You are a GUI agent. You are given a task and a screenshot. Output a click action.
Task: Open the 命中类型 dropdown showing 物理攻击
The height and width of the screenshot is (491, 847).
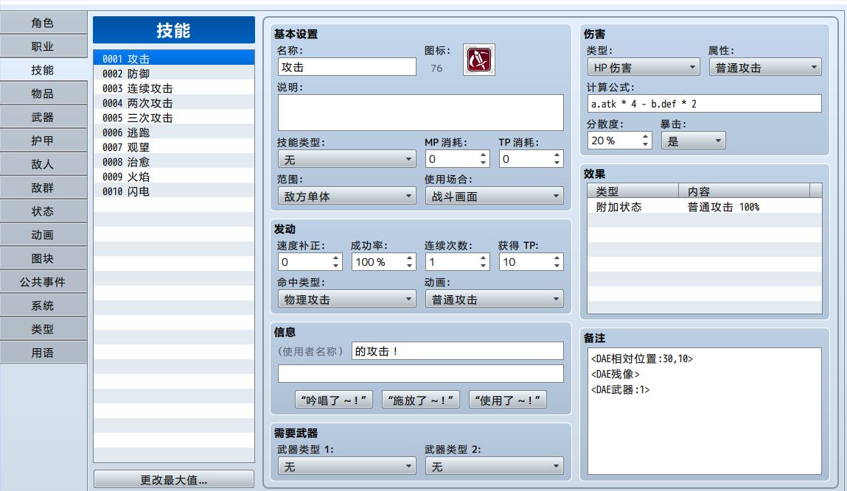point(346,299)
